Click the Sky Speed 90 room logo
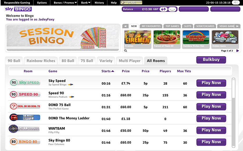This screenshot has width=243, height=151. [x=25, y=83]
